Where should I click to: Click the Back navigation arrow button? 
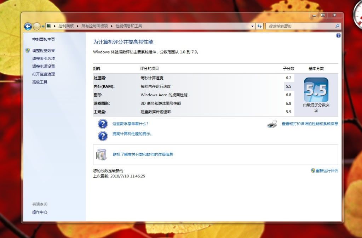[28, 26]
